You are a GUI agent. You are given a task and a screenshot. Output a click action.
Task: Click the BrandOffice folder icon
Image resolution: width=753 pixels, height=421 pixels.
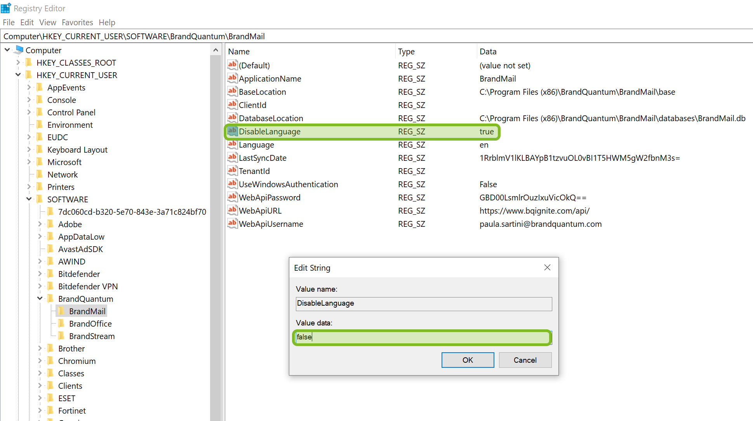pos(61,324)
